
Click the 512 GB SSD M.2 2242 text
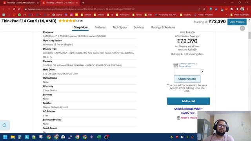point(60,74)
